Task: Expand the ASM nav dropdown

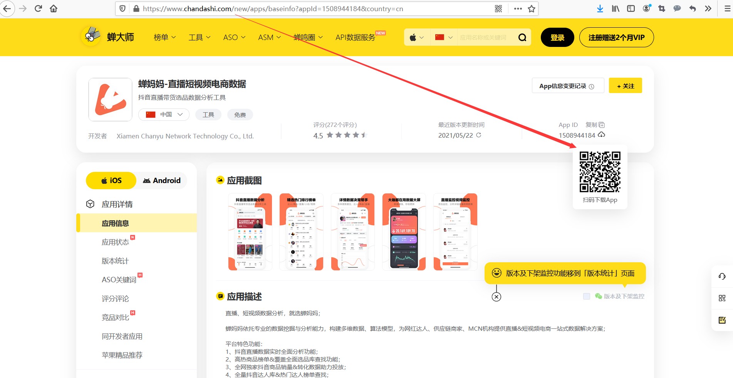Action: 269,37
